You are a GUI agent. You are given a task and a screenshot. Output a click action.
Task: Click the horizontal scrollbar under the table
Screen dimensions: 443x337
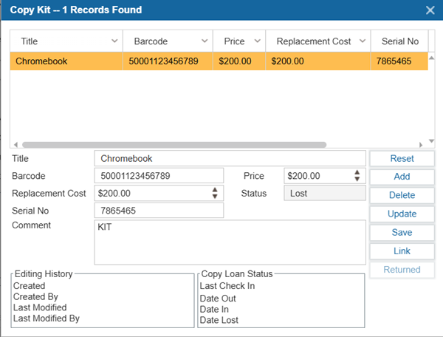pyautogui.click(x=174, y=145)
